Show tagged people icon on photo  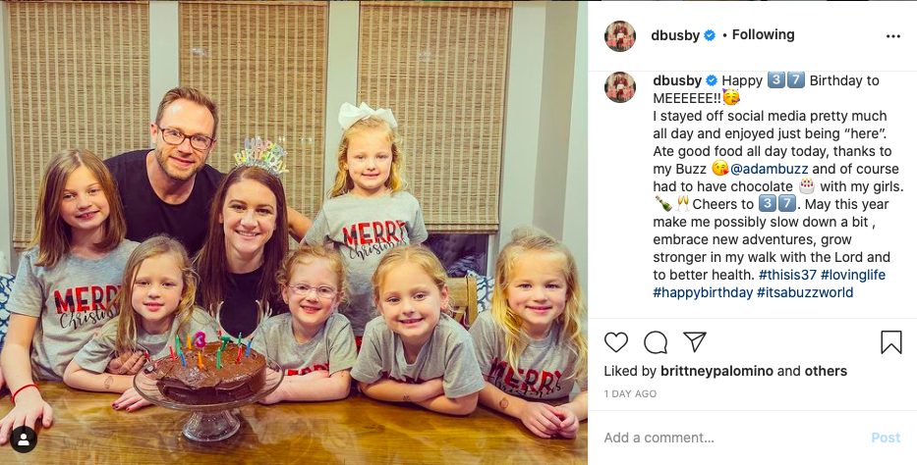pos(24,439)
